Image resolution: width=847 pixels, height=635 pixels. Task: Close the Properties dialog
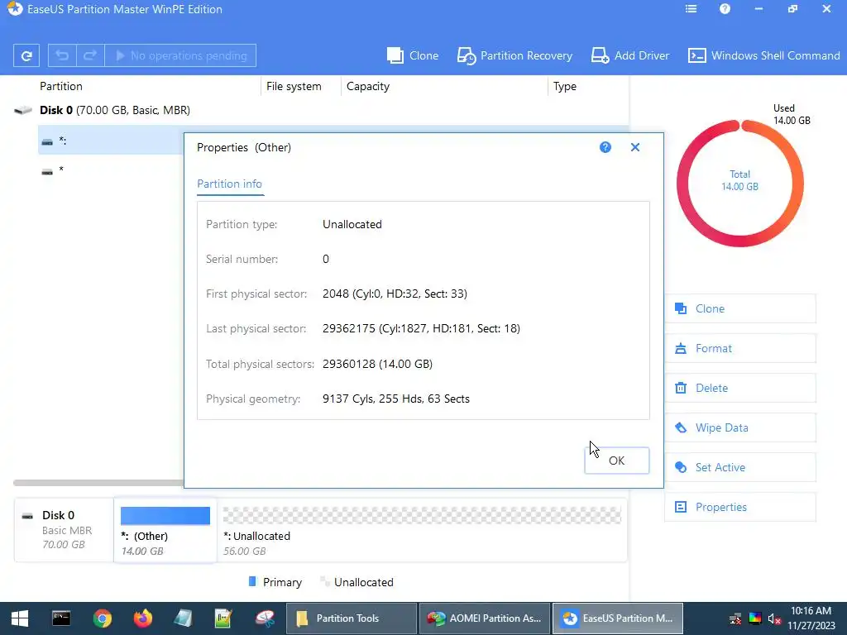[635, 147]
